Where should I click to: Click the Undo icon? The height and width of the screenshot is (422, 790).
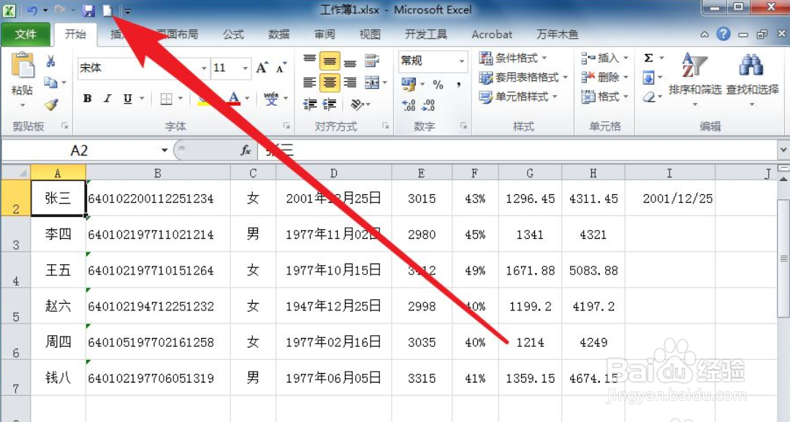[x=31, y=9]
